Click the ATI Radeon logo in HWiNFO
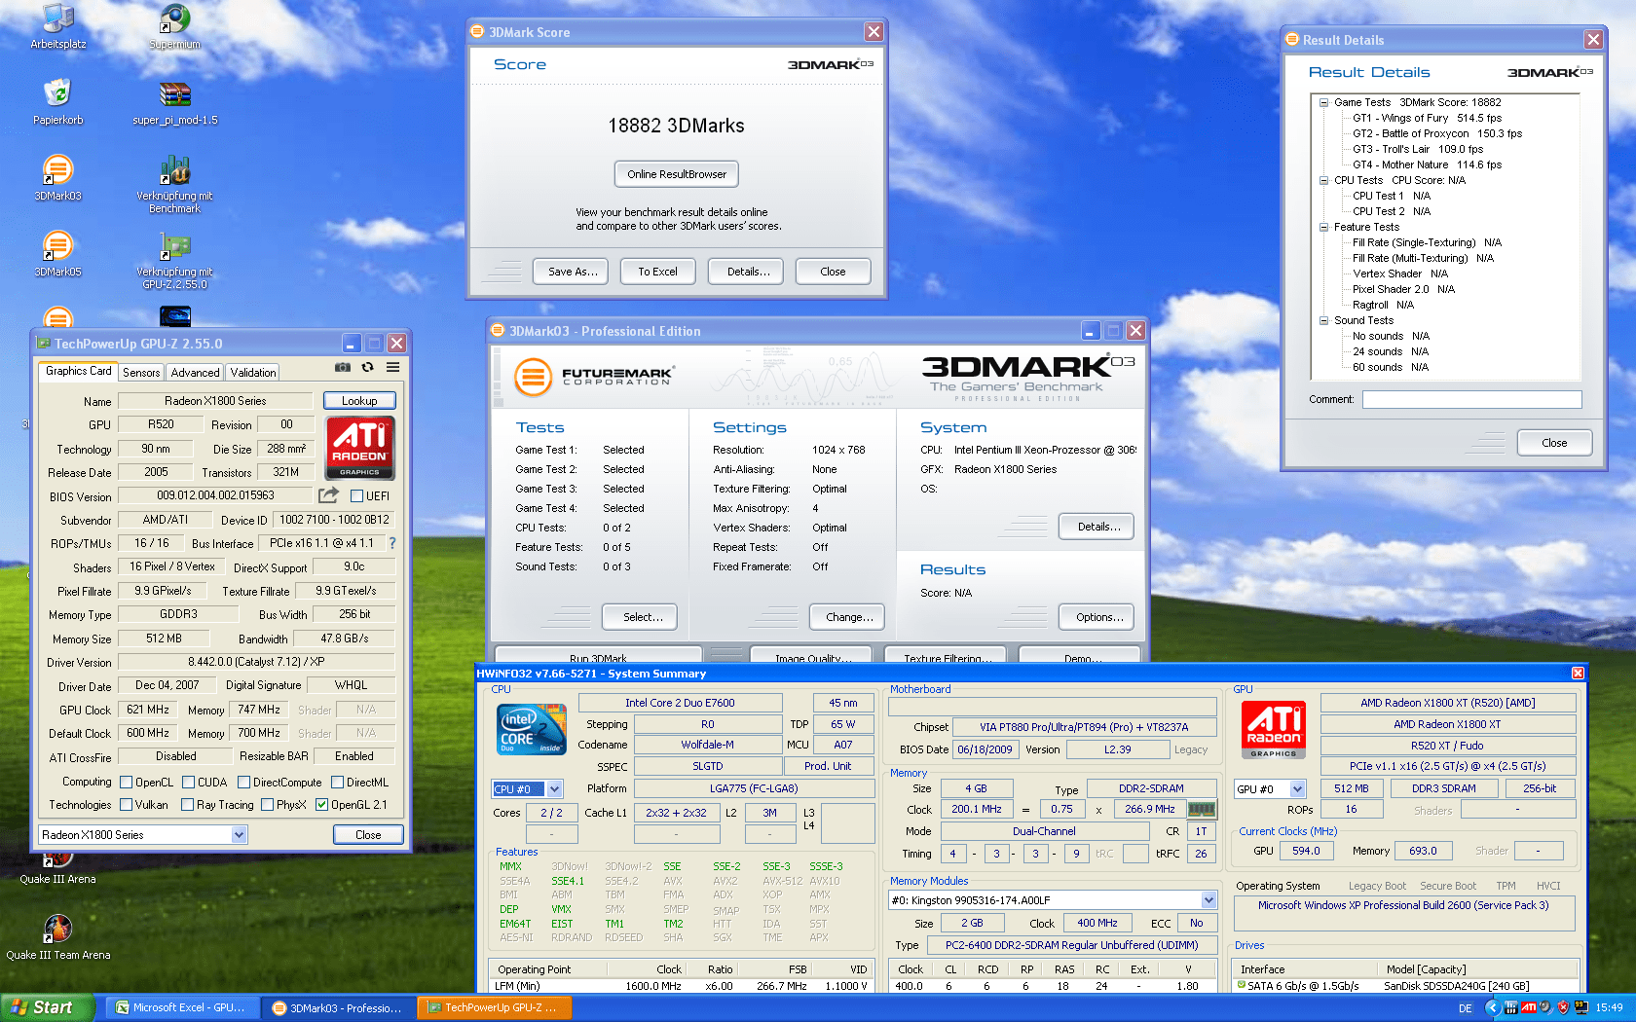The image size is (1636, 1022). coord(1274,730)
